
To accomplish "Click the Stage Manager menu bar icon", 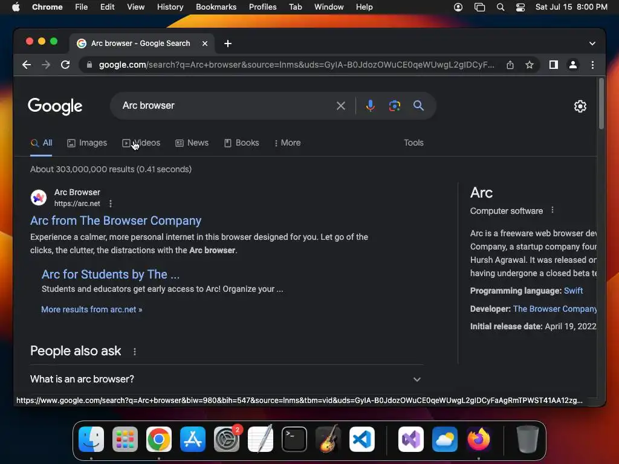I will pyautogui.click(x=479, y=7).
